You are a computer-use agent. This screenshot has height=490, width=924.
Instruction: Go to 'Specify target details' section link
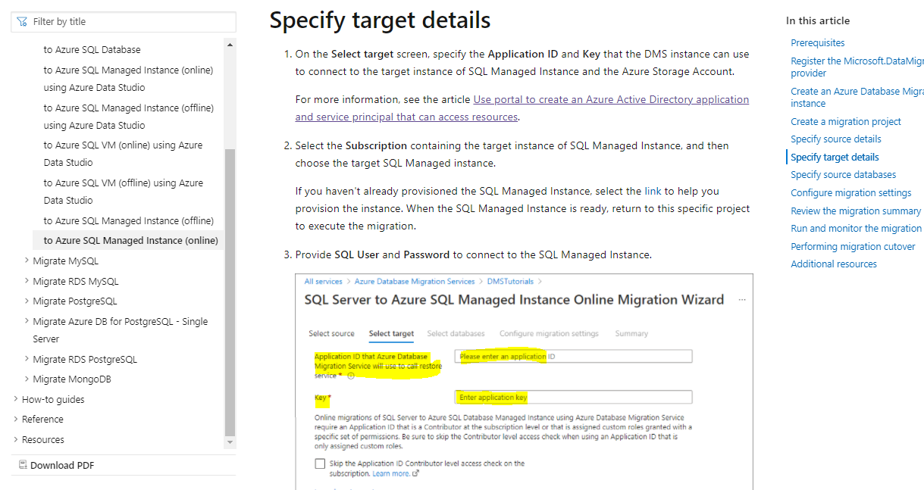point(835,158)
